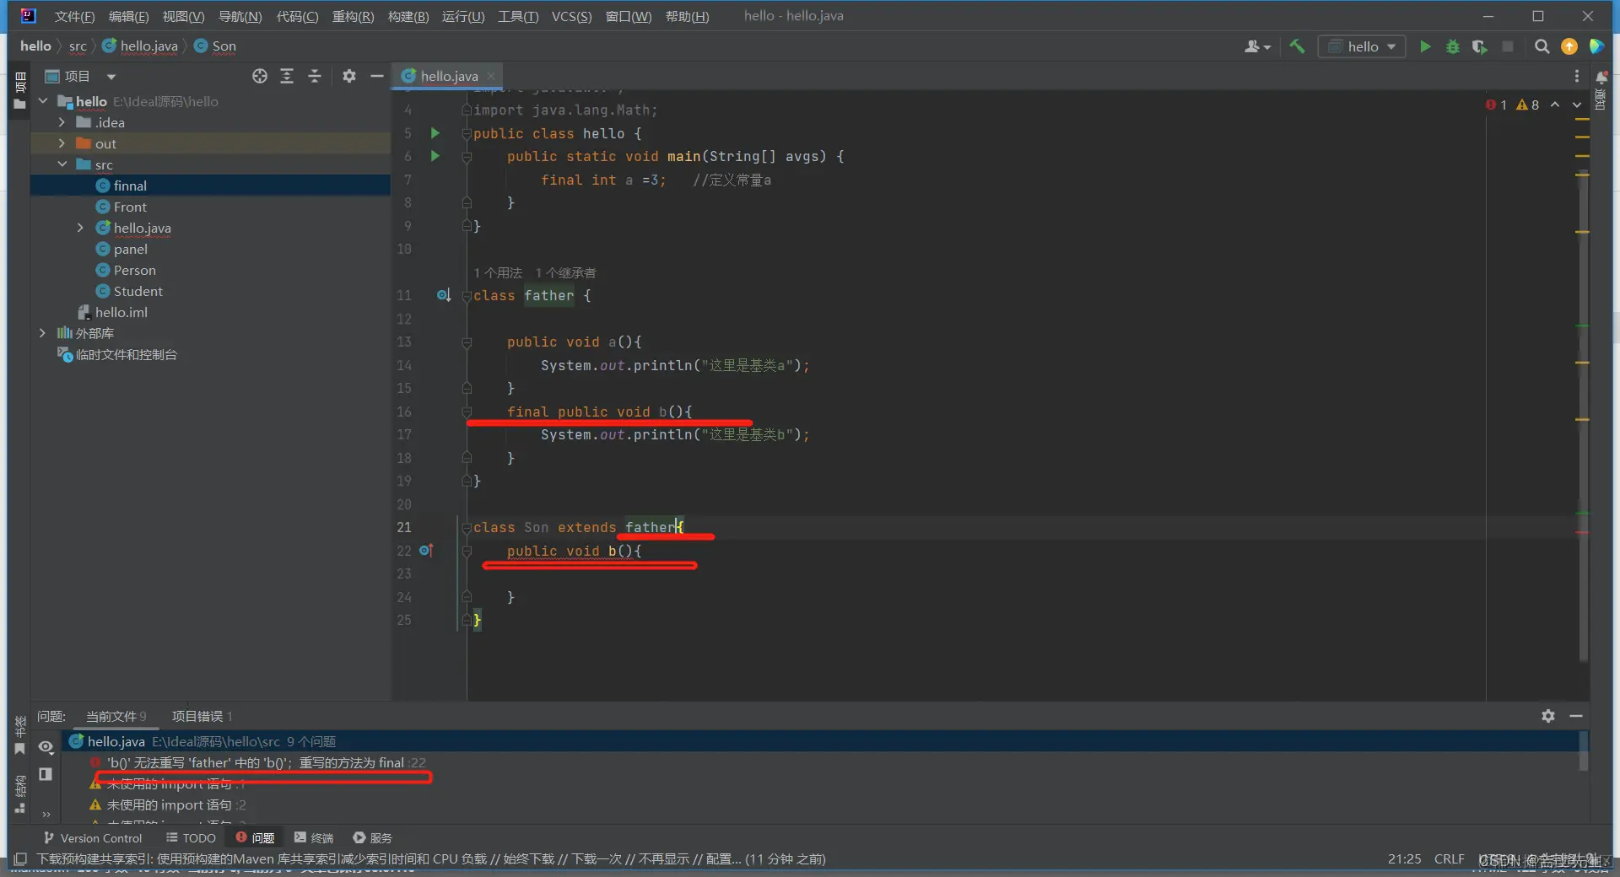This screenshot has height=877, width=1620.
Task: Hide the Problems panel with minus icon
Action: (x=1576, y=716)
